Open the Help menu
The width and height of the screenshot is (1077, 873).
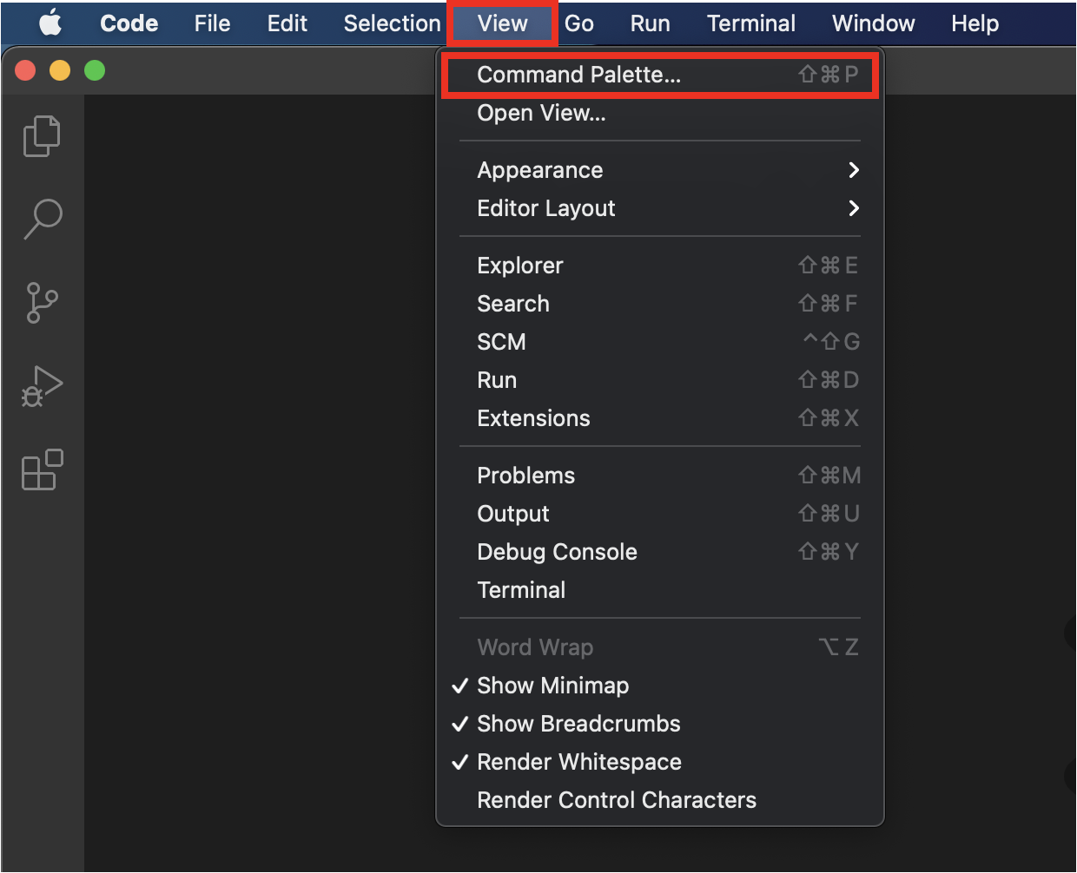[975, 23]
